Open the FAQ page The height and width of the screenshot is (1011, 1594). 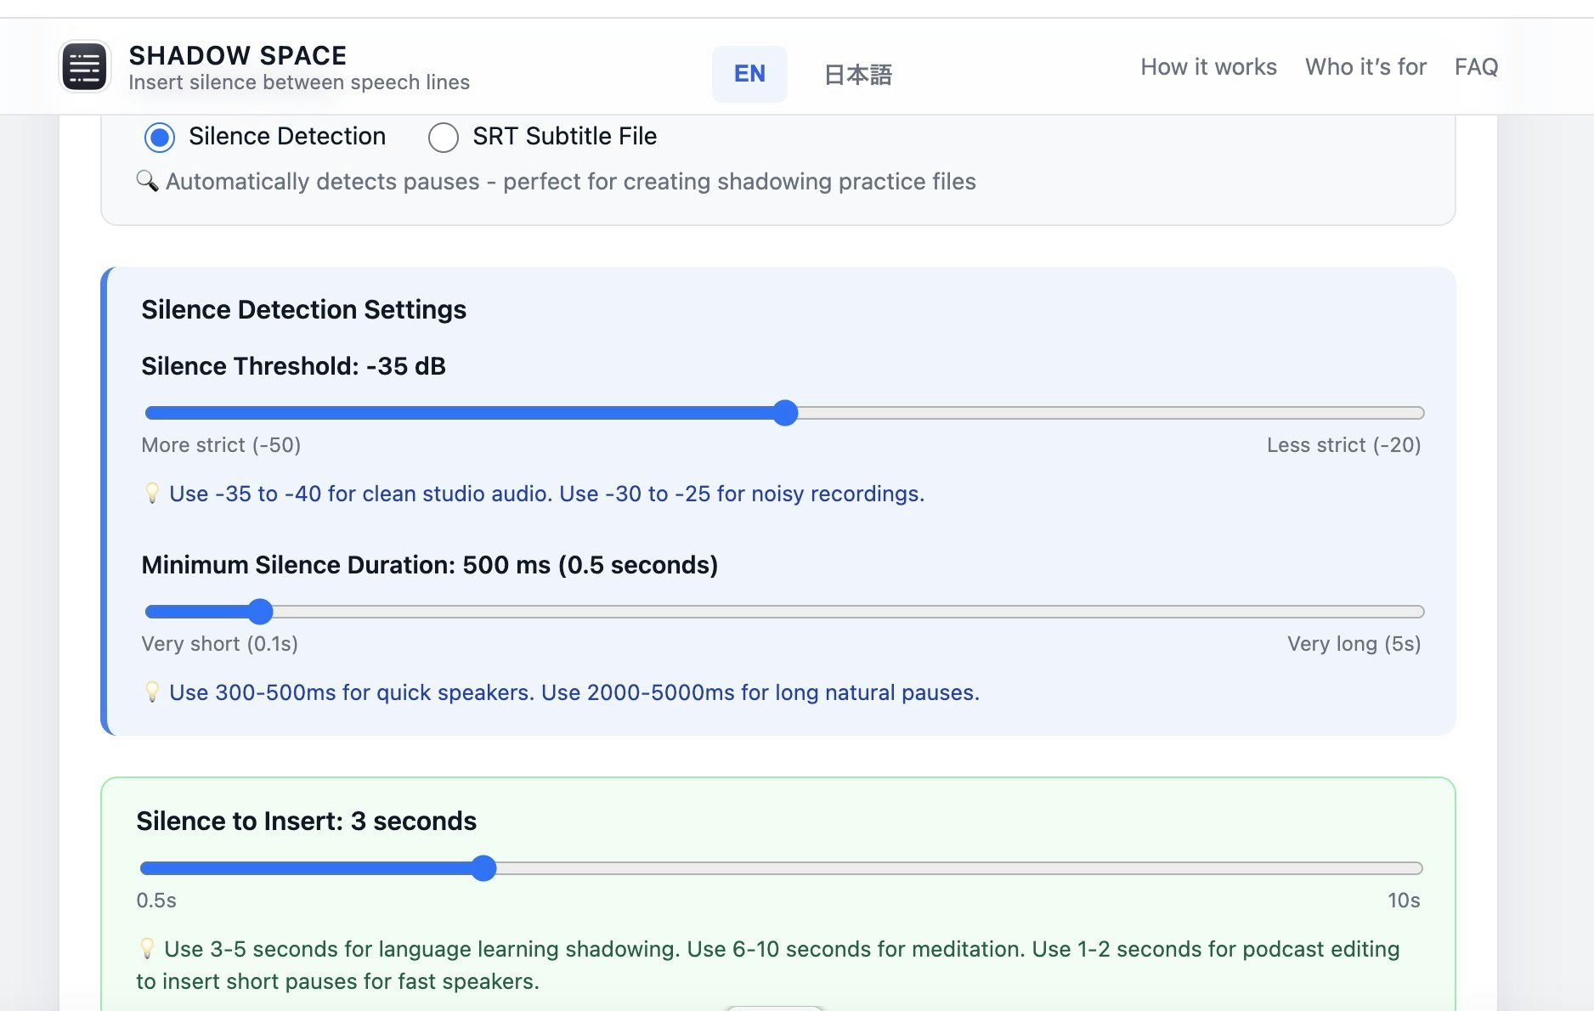(1476, 67)
